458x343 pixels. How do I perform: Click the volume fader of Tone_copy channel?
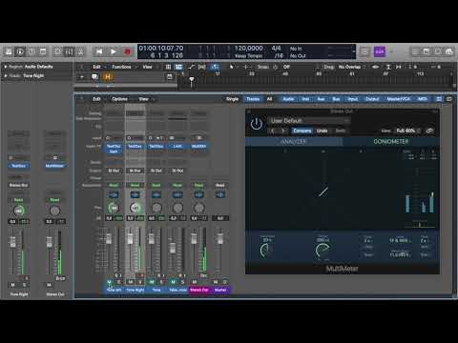pyautogui.click(x=173, y=247)
